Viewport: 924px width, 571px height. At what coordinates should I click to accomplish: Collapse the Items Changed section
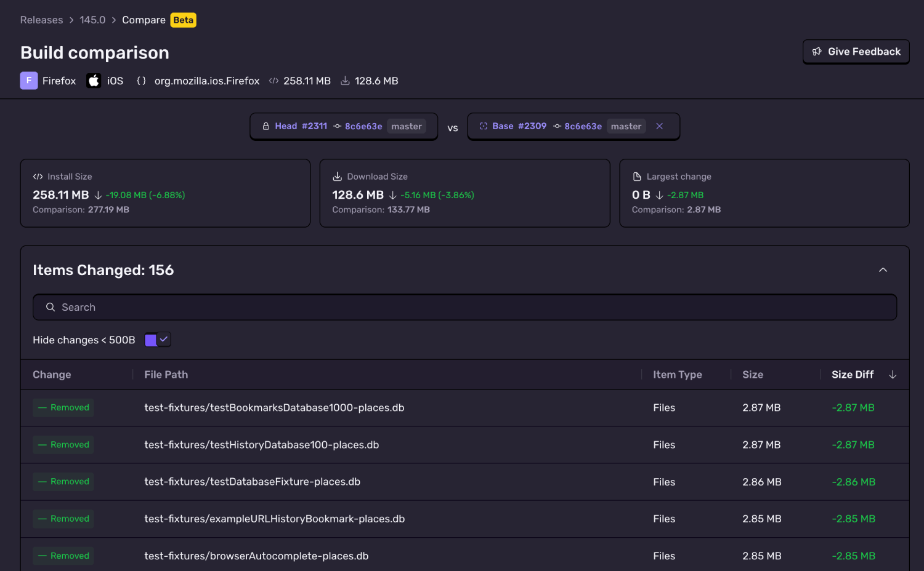tap(883, 270)
